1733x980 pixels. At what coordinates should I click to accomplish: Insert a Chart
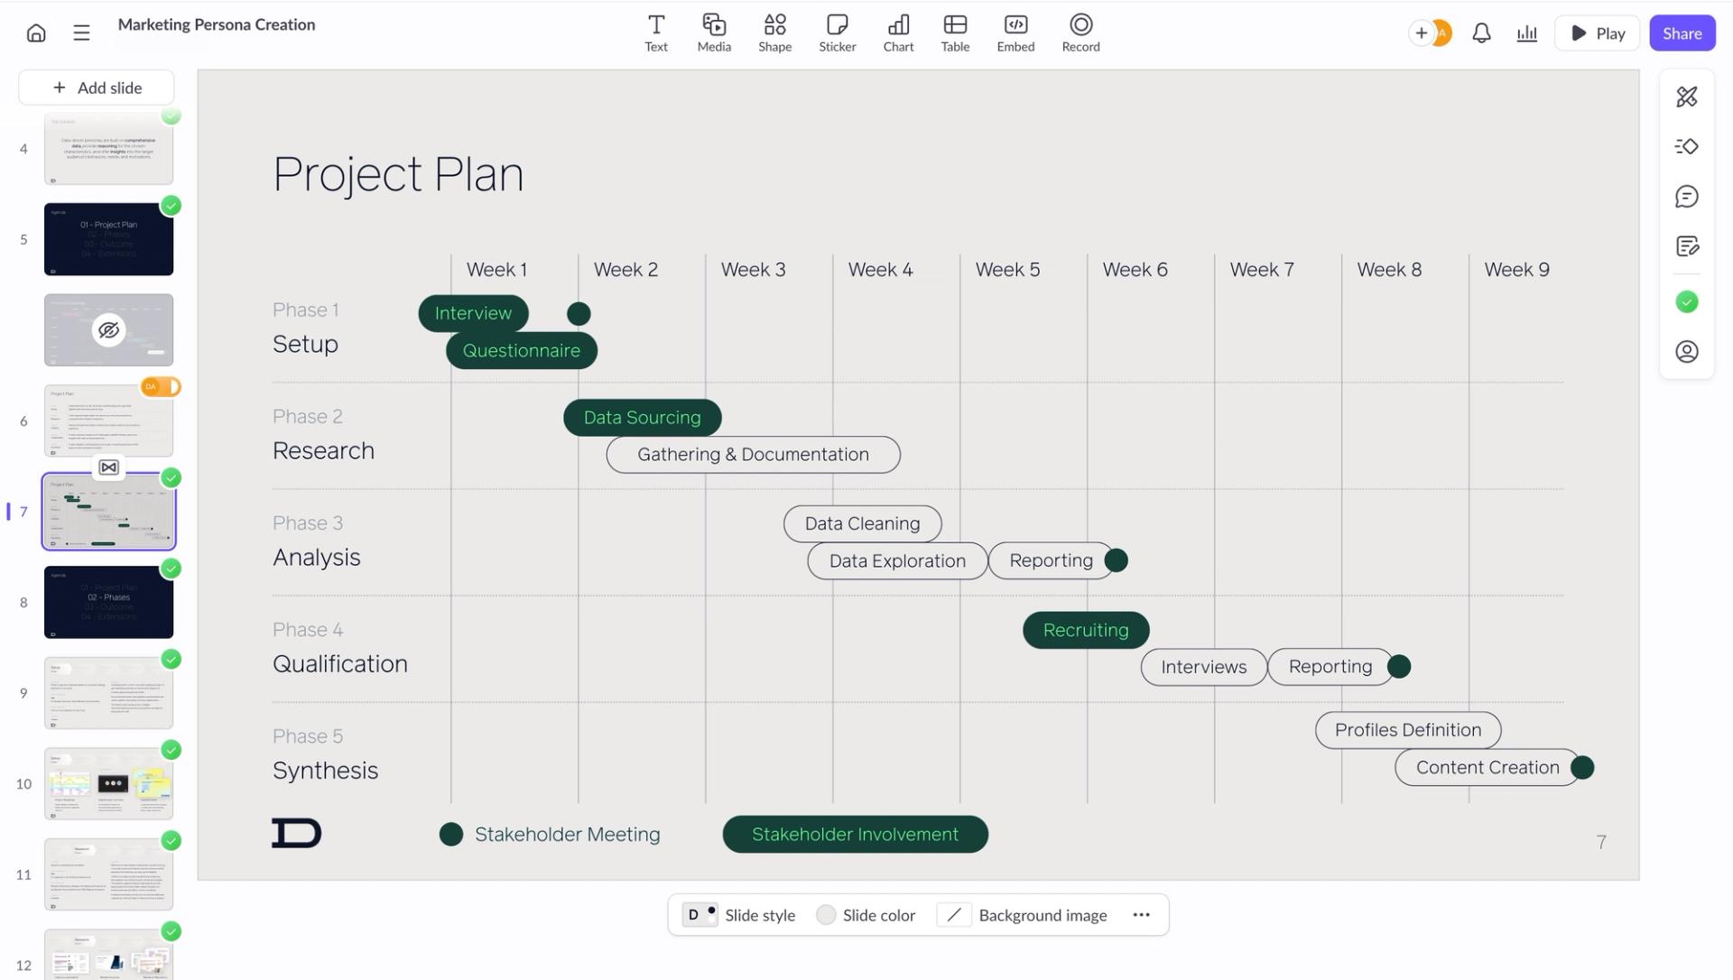tap(898, 33)
